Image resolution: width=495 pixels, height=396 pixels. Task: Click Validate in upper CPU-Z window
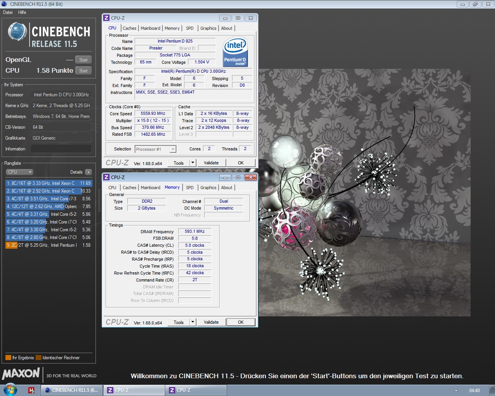pyautogui.click(x=211, y=163)
